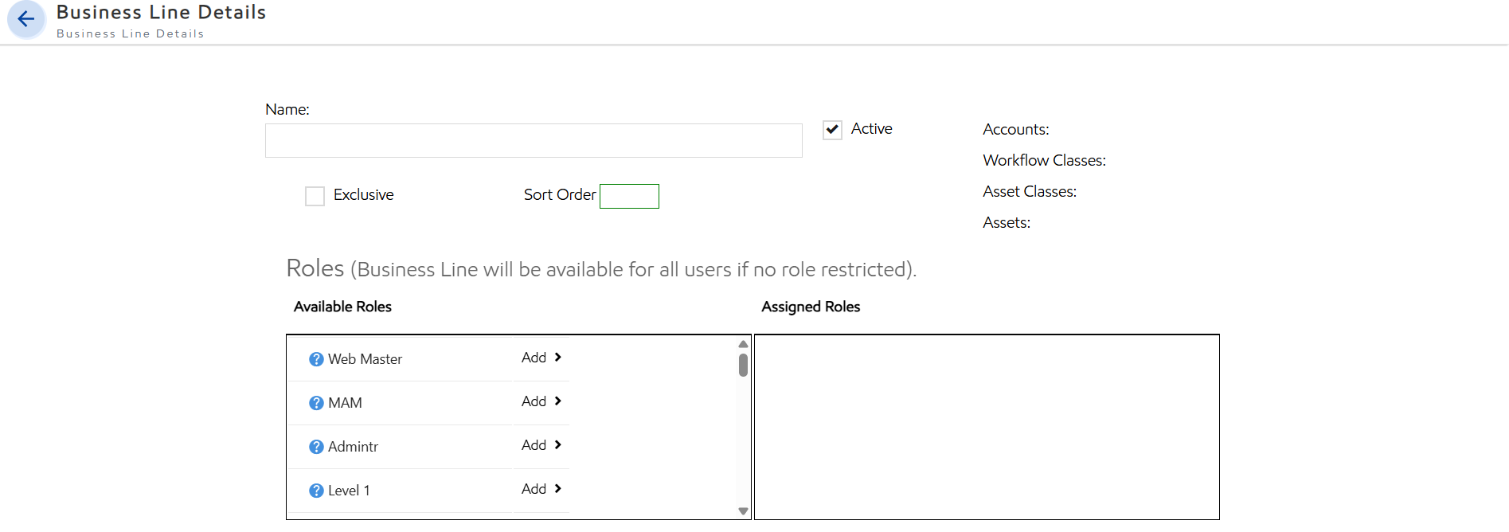The width and height of the screenshot is (1509, 532).
Task: Click the Workflow Classes: label
Action: point(1044,160)
